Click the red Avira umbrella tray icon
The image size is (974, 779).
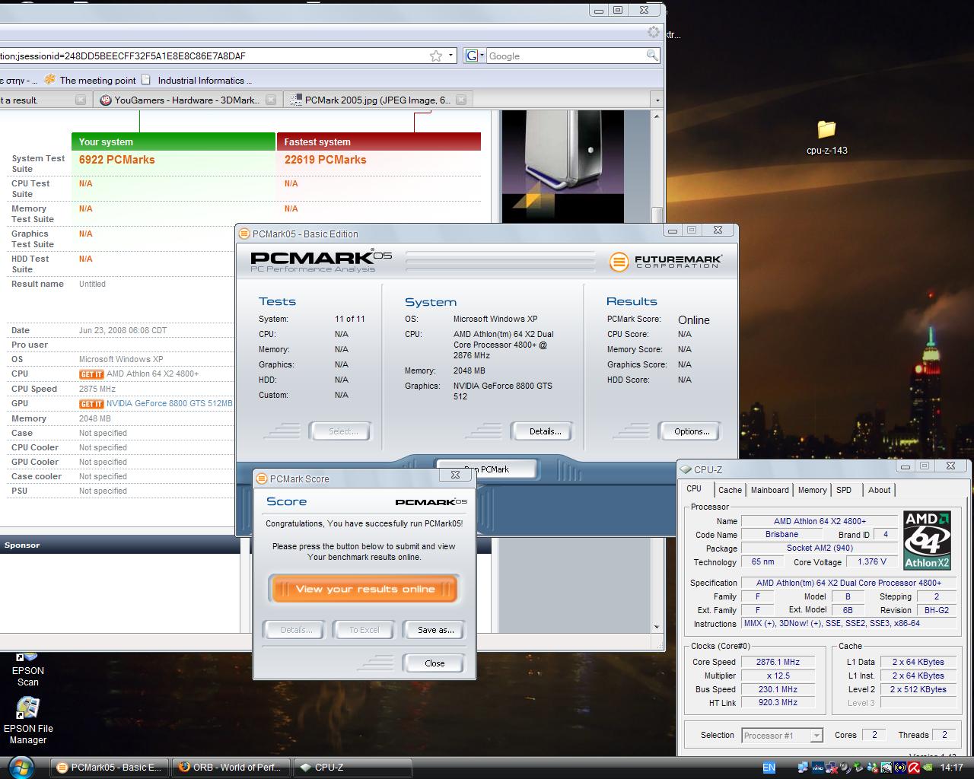tap(914, 768)
